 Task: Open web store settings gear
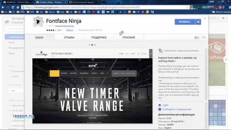223,18
